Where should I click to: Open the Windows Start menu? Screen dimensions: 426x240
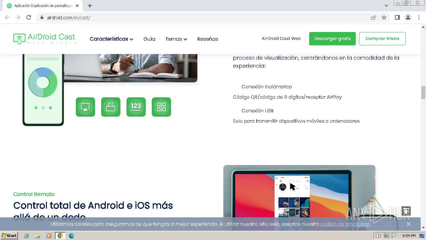pyautogui.click(x=9, y=236)
